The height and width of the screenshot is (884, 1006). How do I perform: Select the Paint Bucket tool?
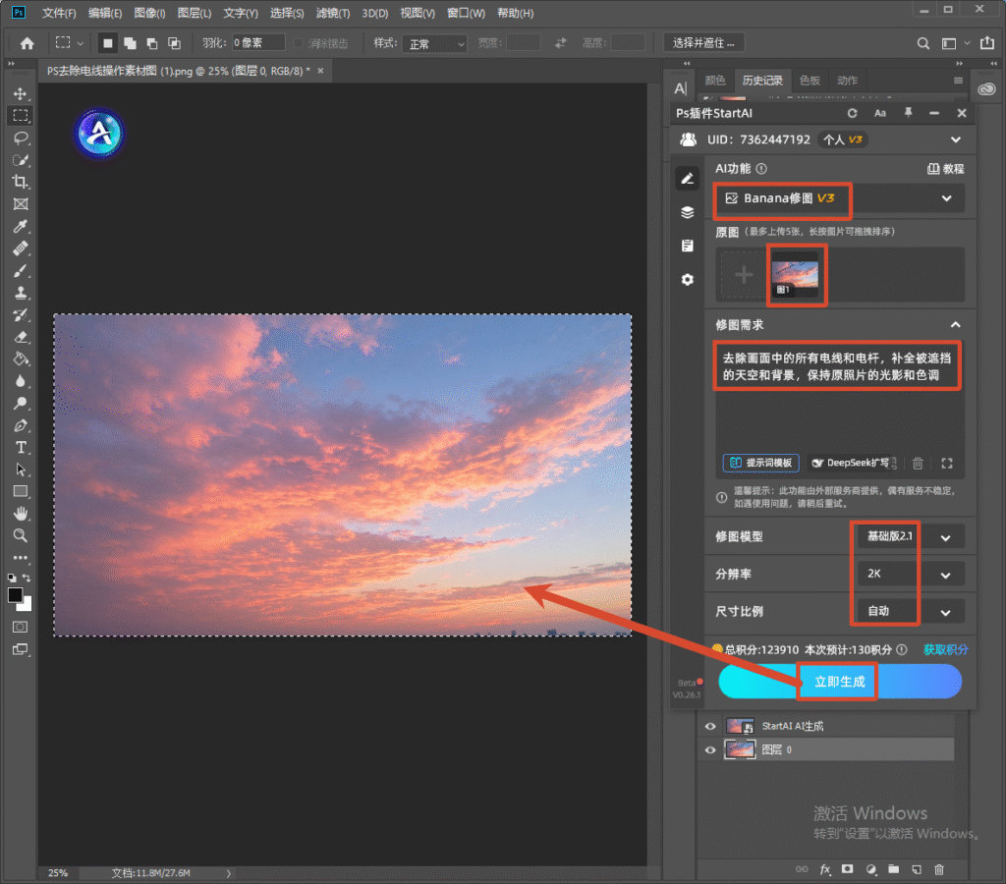[x=21, y=359]
